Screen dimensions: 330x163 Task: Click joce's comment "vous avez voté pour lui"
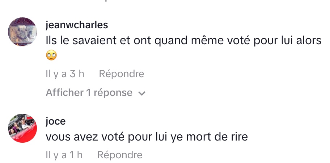(x=147, y=137)
